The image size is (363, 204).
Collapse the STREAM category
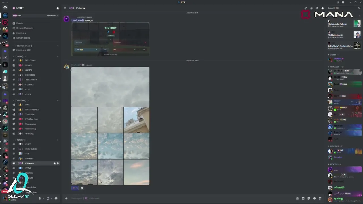tap(21, 100)
